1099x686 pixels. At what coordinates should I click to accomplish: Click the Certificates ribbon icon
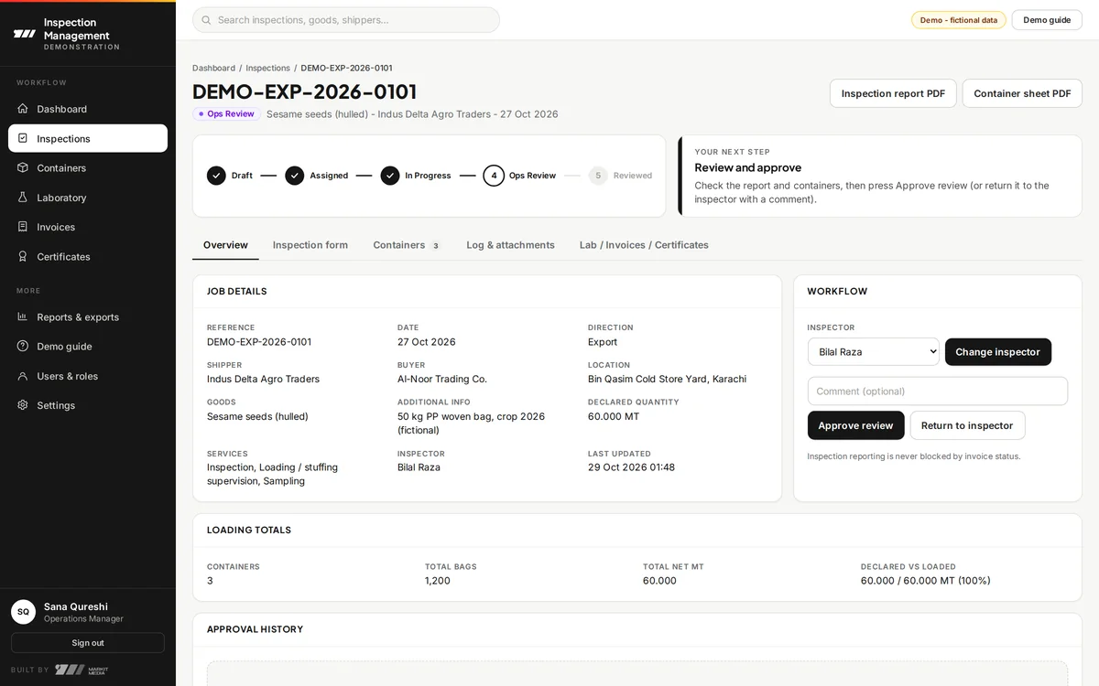point(23,256)
